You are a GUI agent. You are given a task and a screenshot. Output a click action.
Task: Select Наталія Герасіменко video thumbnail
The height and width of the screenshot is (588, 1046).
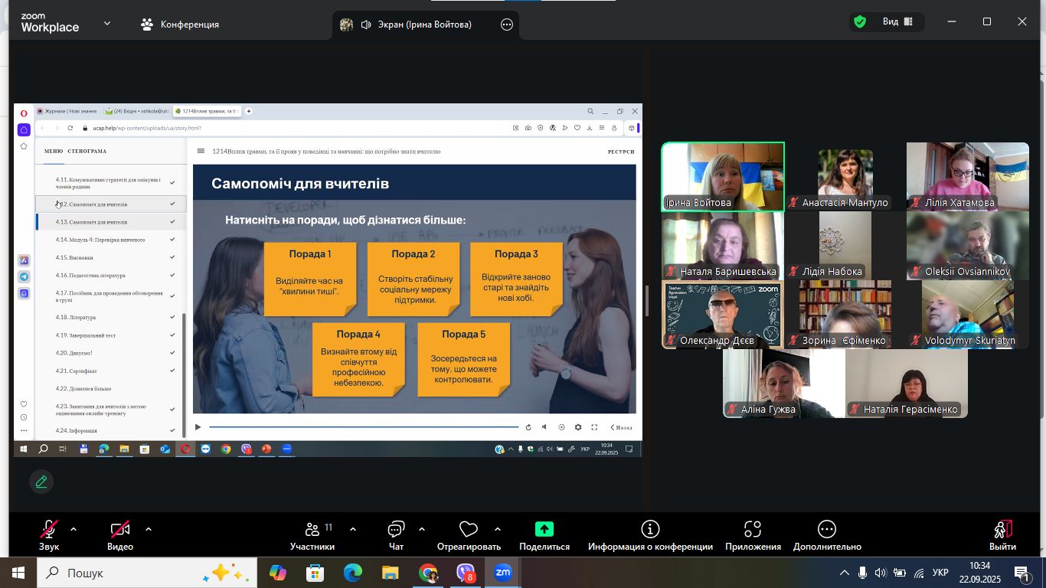pos(906,383)
